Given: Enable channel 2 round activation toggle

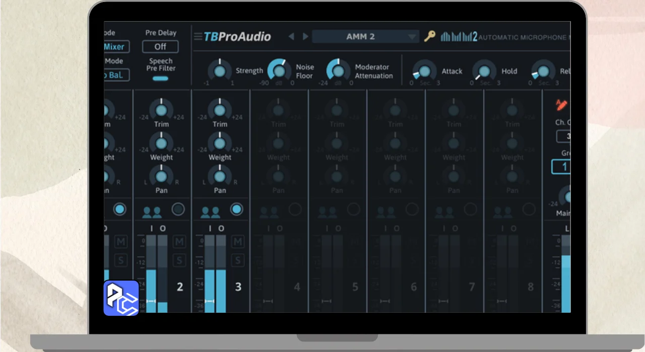Looking at the screenshot, I should click(x=178, y=209).
